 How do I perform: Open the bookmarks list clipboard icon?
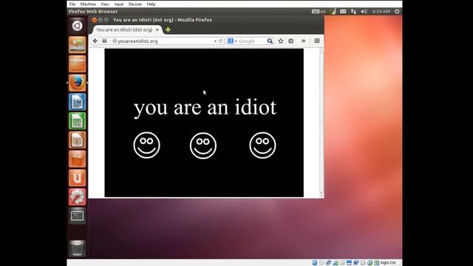point(290,41)
